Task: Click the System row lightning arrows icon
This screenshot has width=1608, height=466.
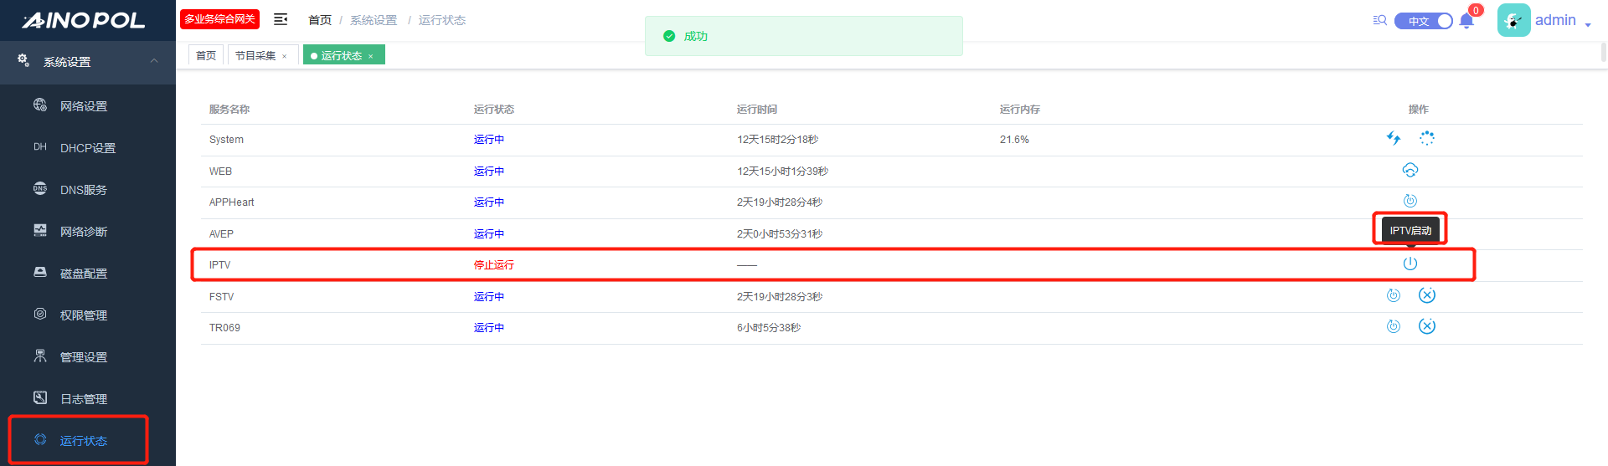Action: (x=1394, y=138)
